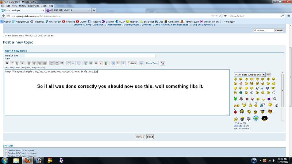The width and height of the screenshot is (292, 164).
Task: Align text left in the post editor
Action: [x=29, y=63]
